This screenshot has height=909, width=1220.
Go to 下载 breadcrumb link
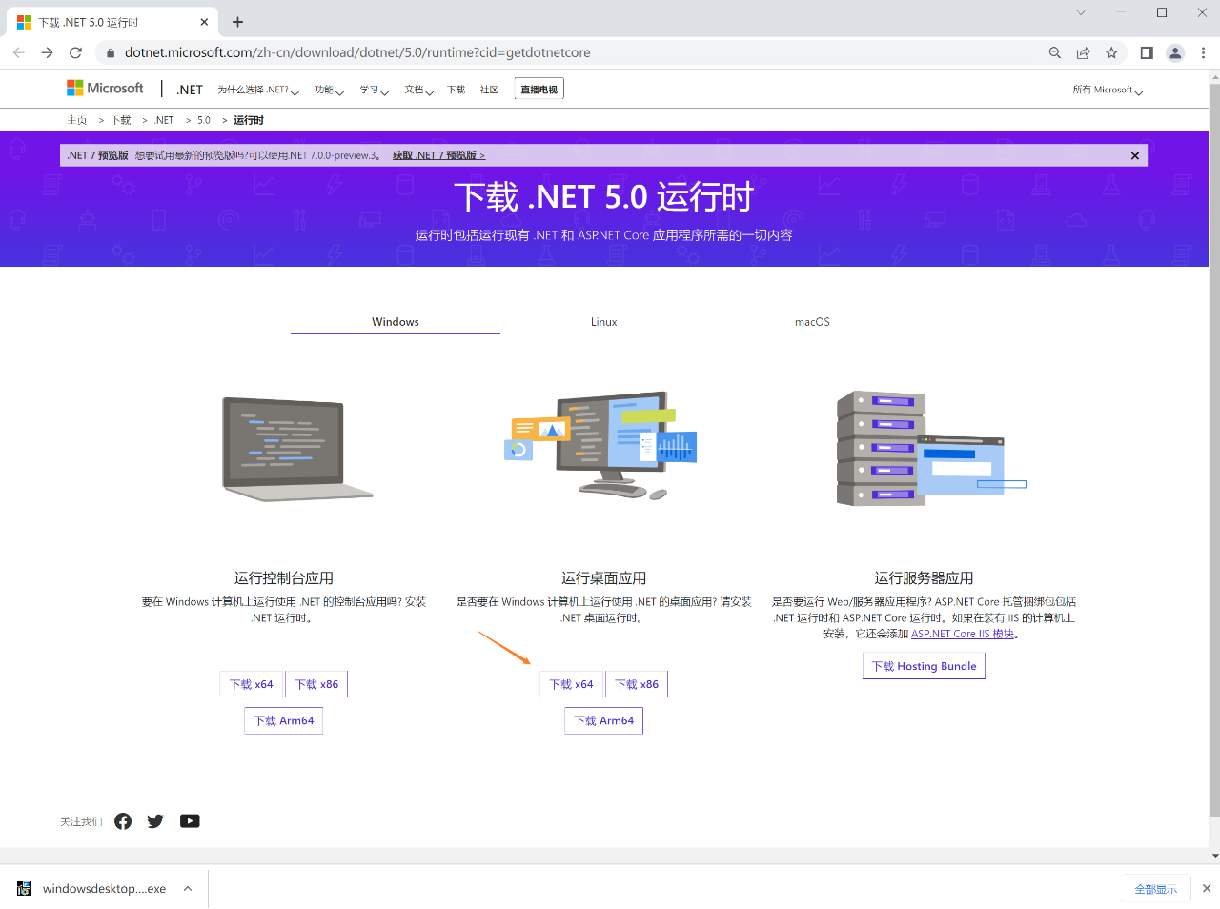122,120
